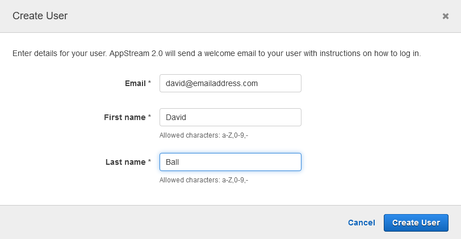
Task: Click the Last name label
Action: point(125,162)
